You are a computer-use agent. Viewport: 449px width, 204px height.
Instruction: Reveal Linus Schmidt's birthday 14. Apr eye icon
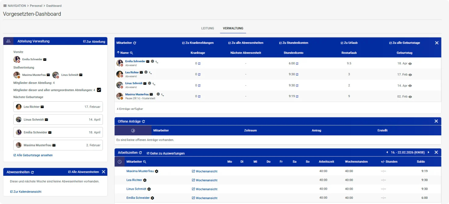click(410, 86)
